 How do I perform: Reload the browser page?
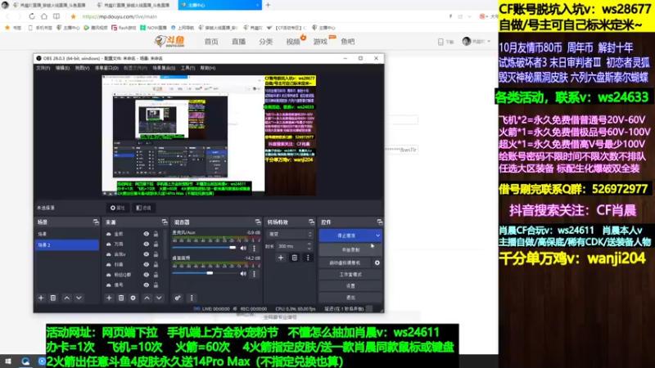click(x=32, y=16)
